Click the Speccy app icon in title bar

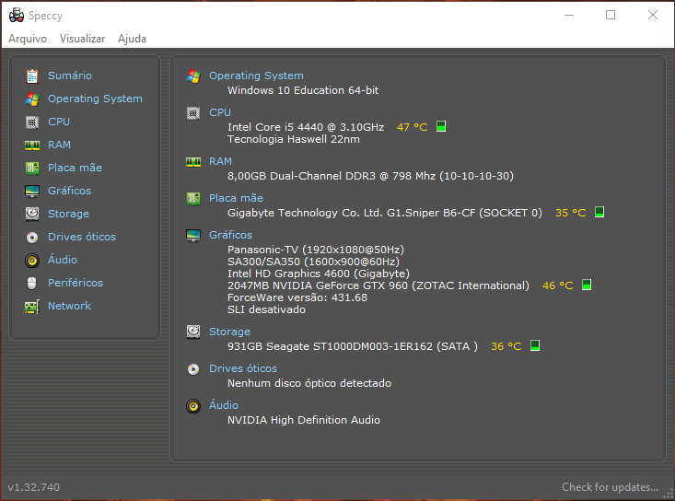click(17, 16)
